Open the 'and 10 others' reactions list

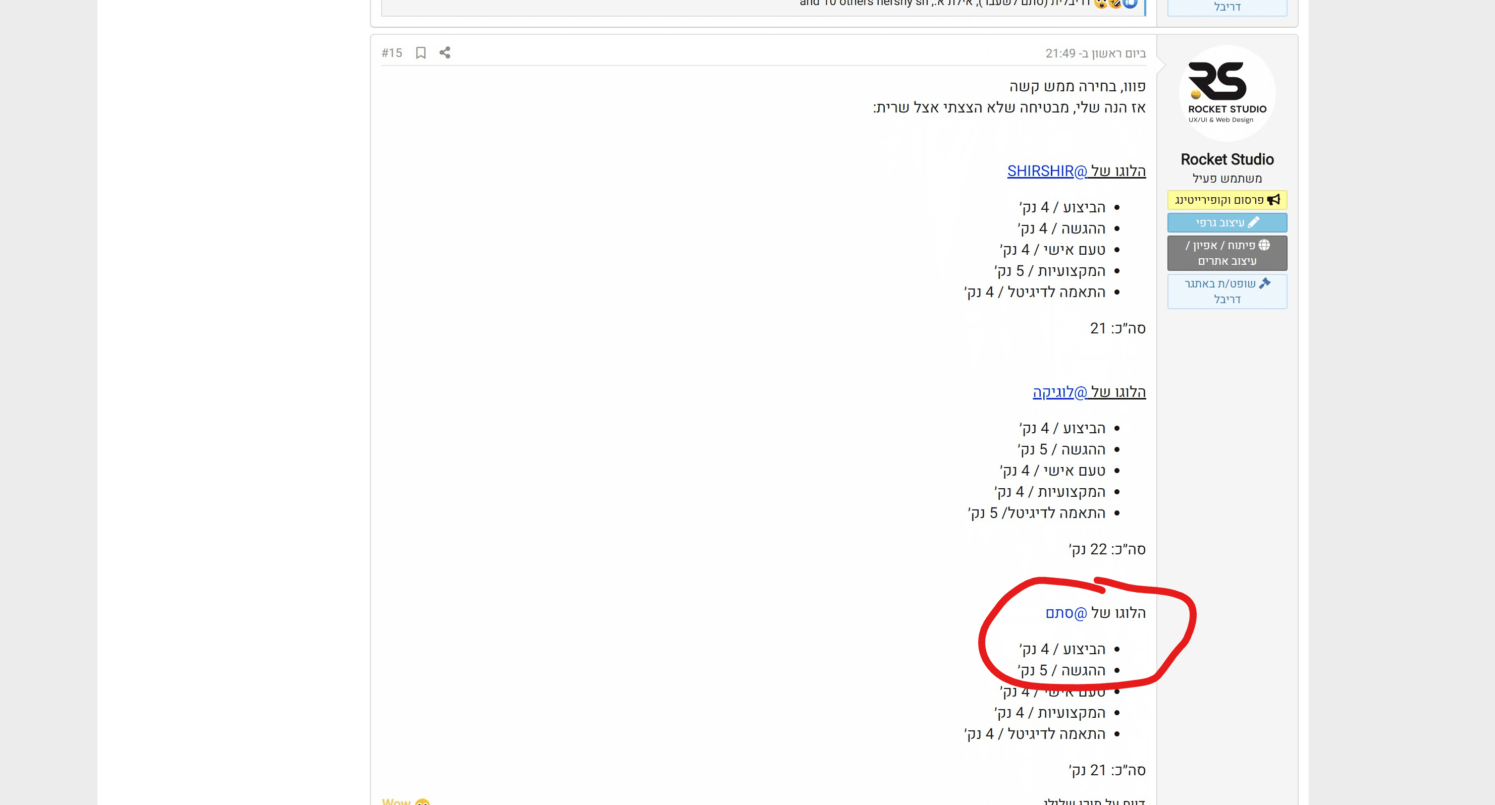(x=836, y=3)
